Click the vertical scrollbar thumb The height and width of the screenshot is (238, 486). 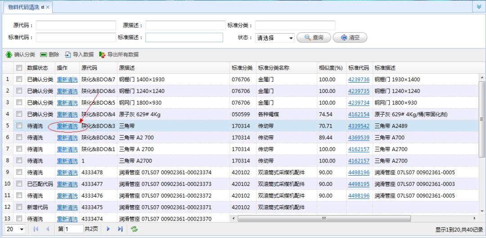[481, 119]
